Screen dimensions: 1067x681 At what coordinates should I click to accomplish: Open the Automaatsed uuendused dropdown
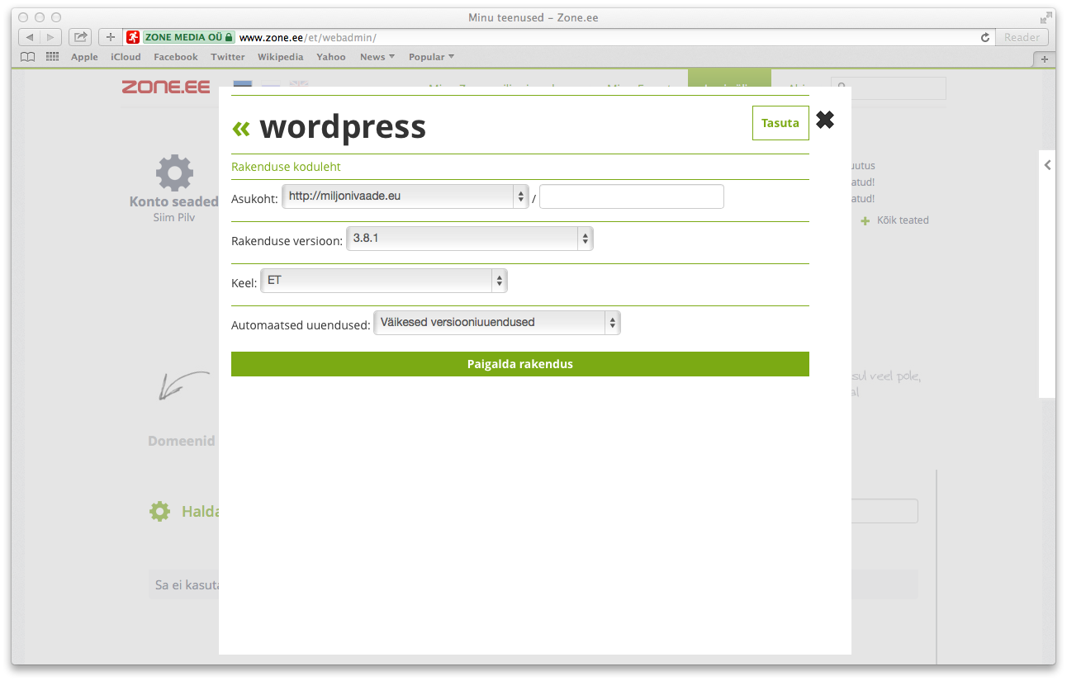pos(497,323)
